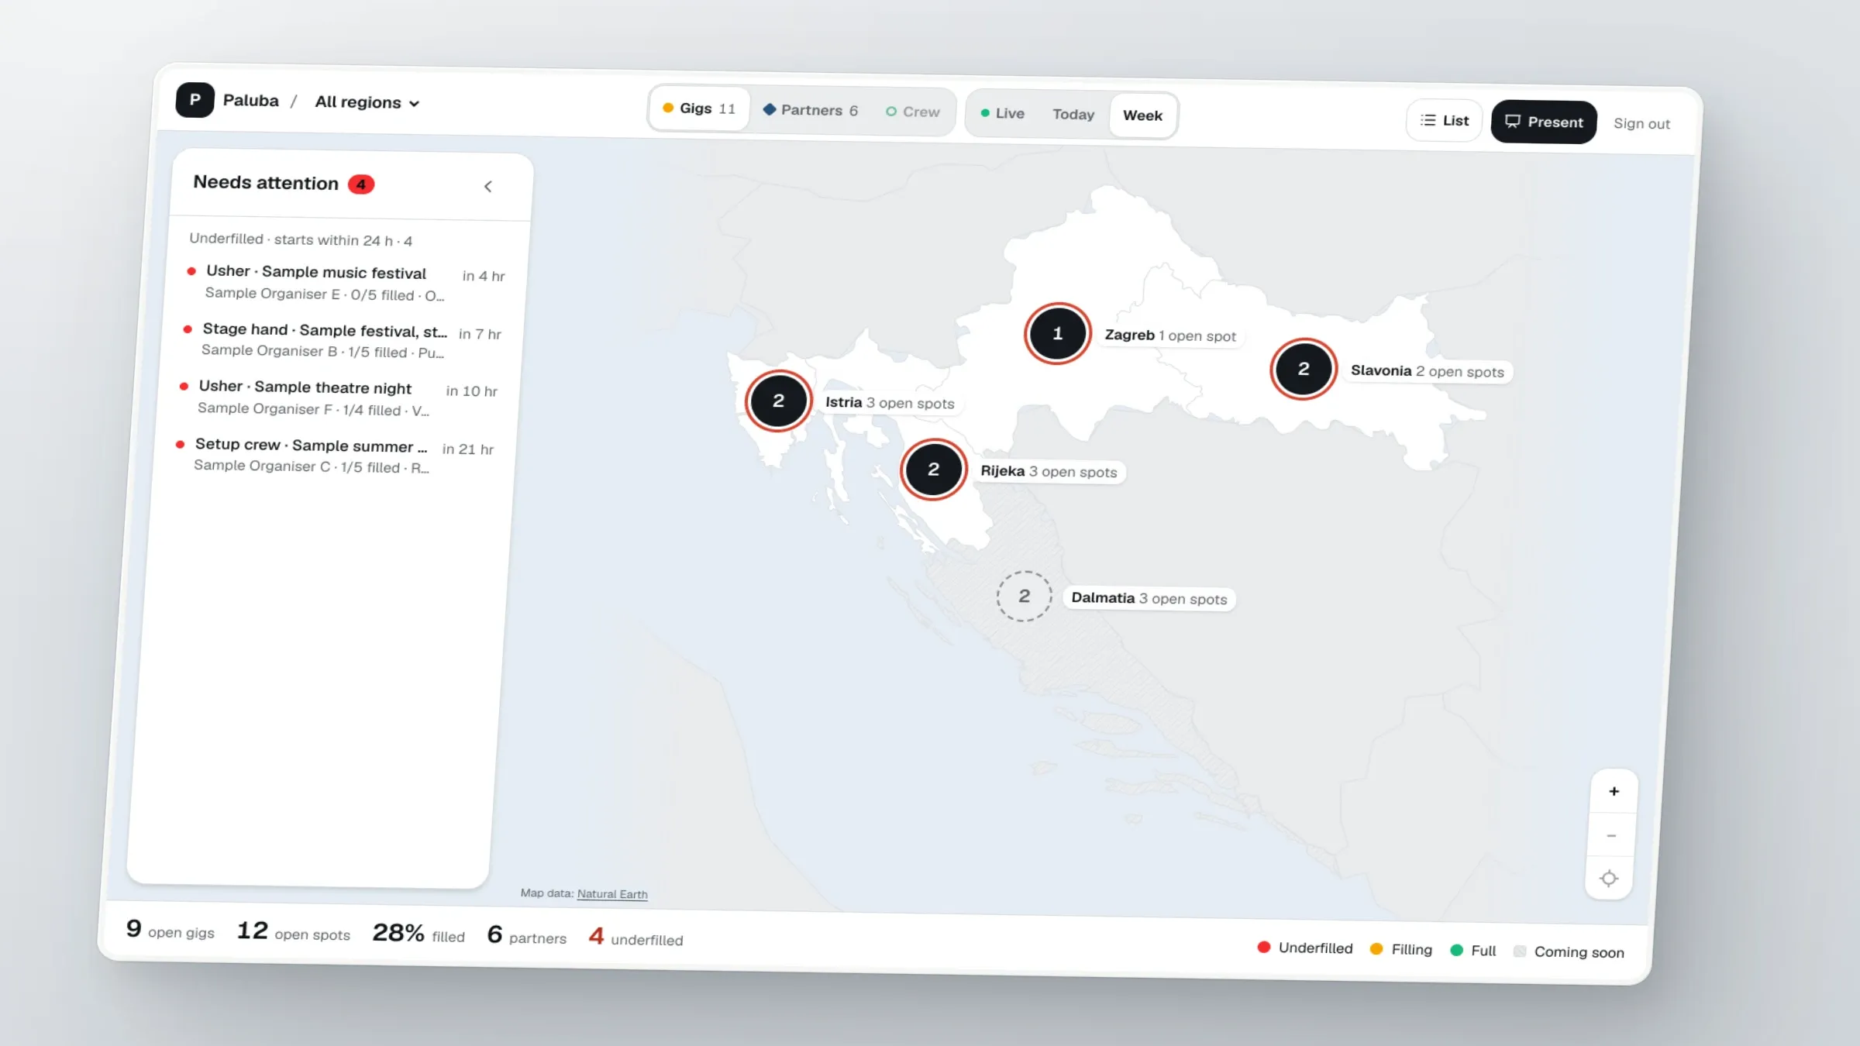
Task: Click the Slavonia 2 open spots label
Action: click(1428, 371)
